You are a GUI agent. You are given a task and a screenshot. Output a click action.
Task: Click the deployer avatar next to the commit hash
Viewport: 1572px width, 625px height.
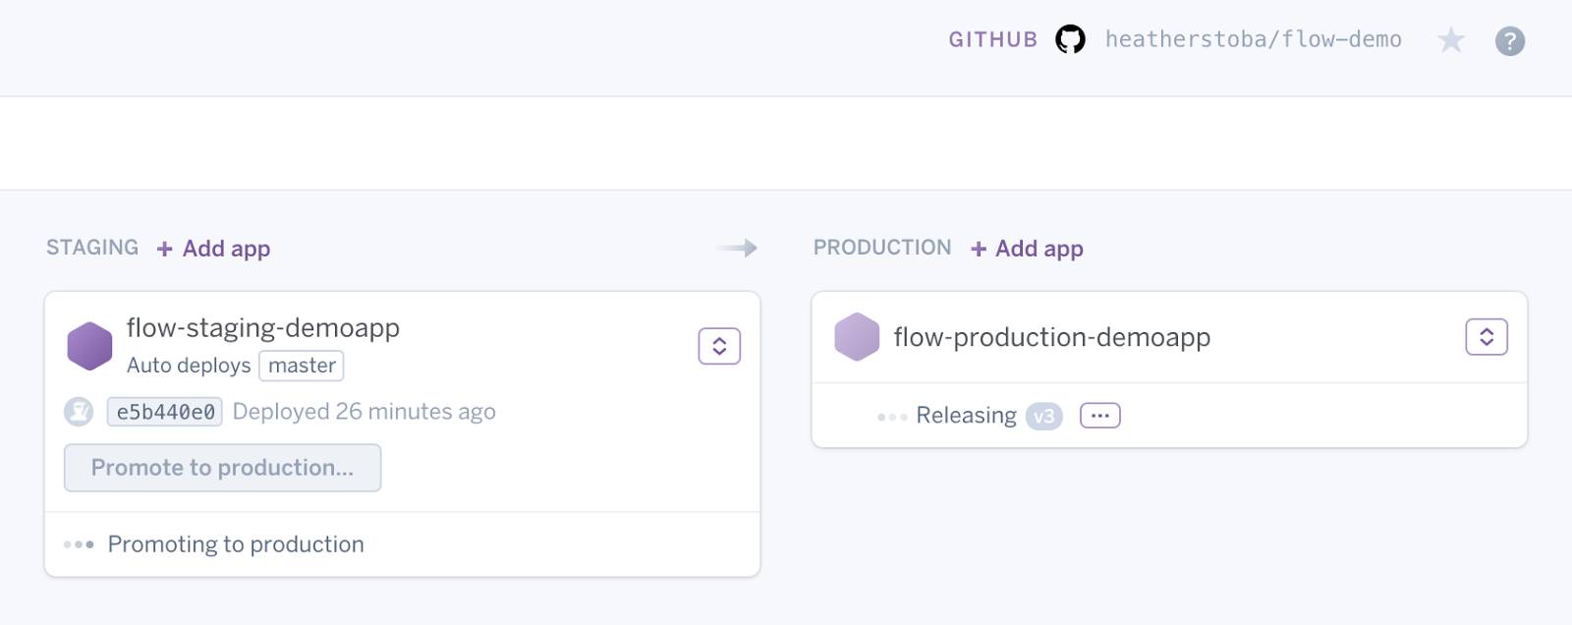[x=78, y=412]
